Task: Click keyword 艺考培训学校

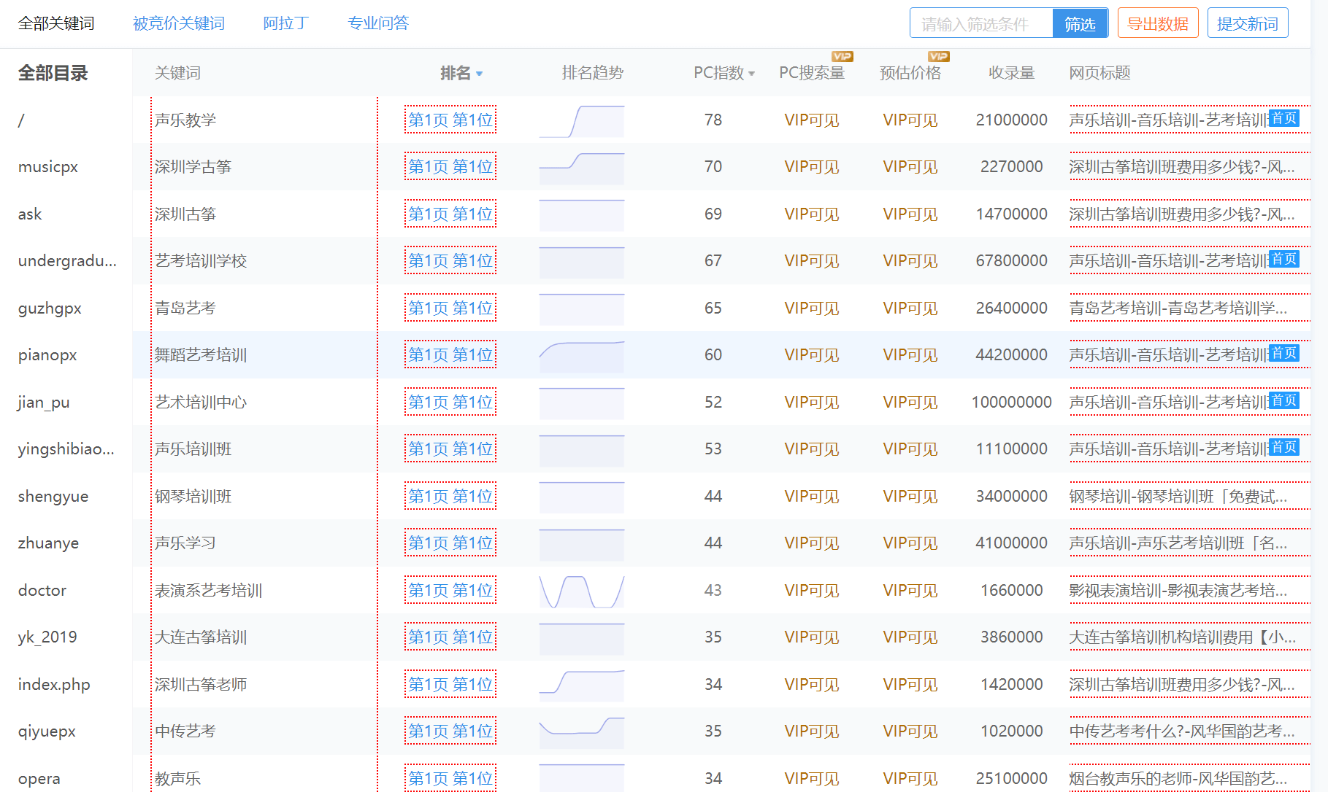Action: (x=201, y=261)
